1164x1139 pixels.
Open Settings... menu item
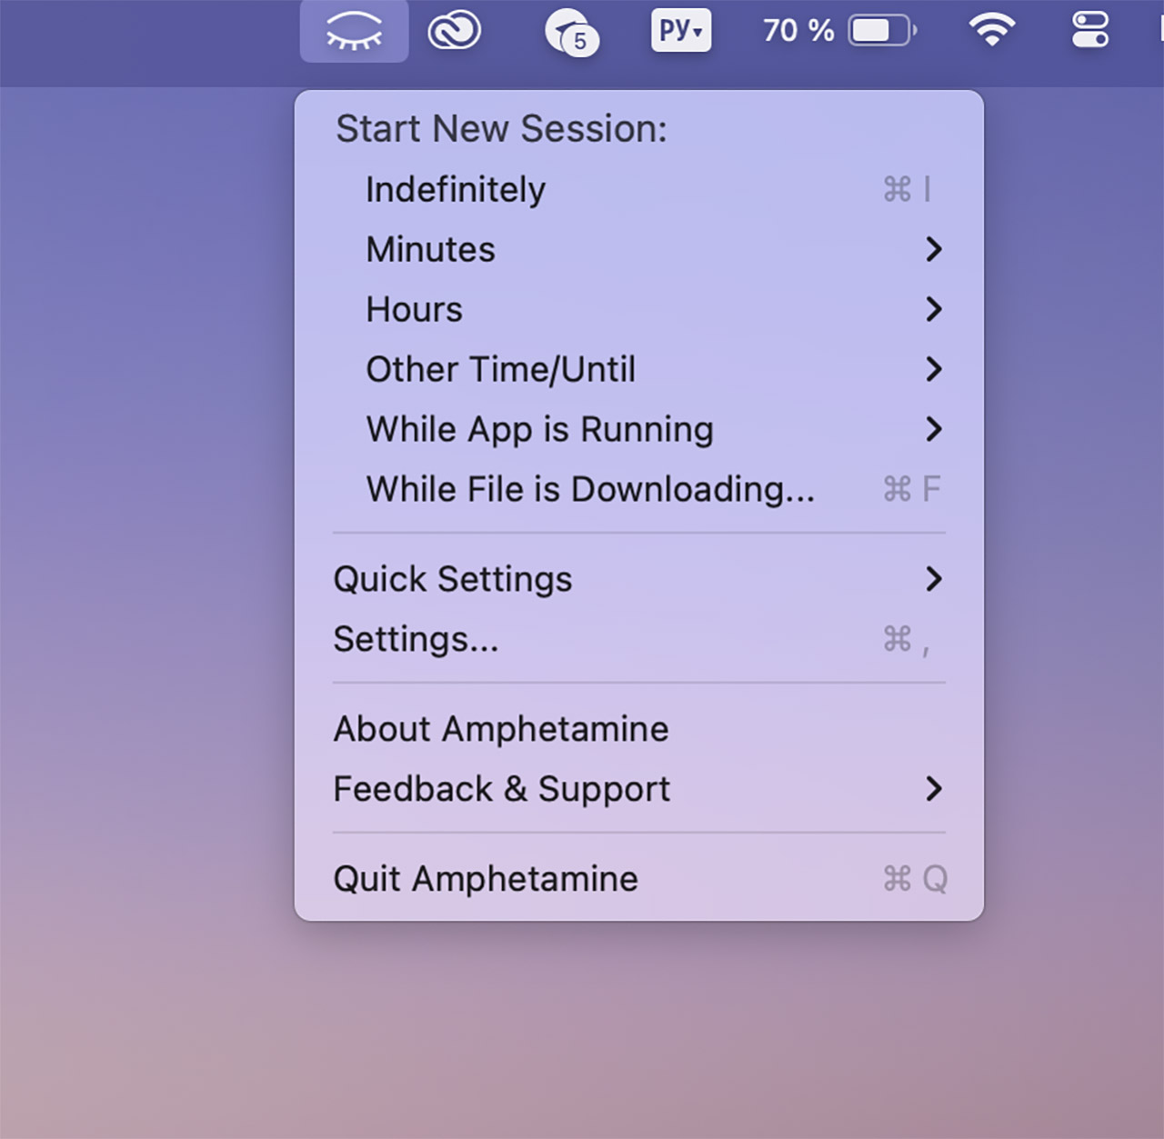point(639,639)
